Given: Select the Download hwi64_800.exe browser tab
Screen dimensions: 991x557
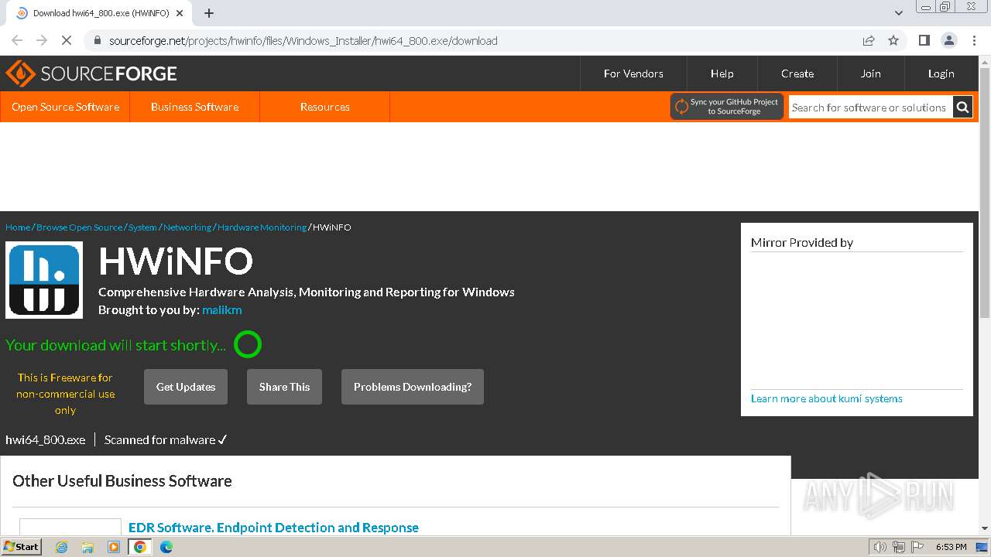Looking at the screenshot, I should pyautogui.click(x=101, y=13).
